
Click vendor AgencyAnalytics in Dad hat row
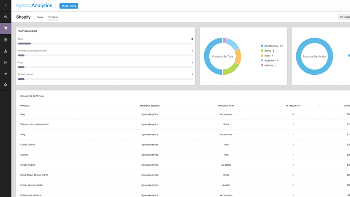tap(150, 155)
